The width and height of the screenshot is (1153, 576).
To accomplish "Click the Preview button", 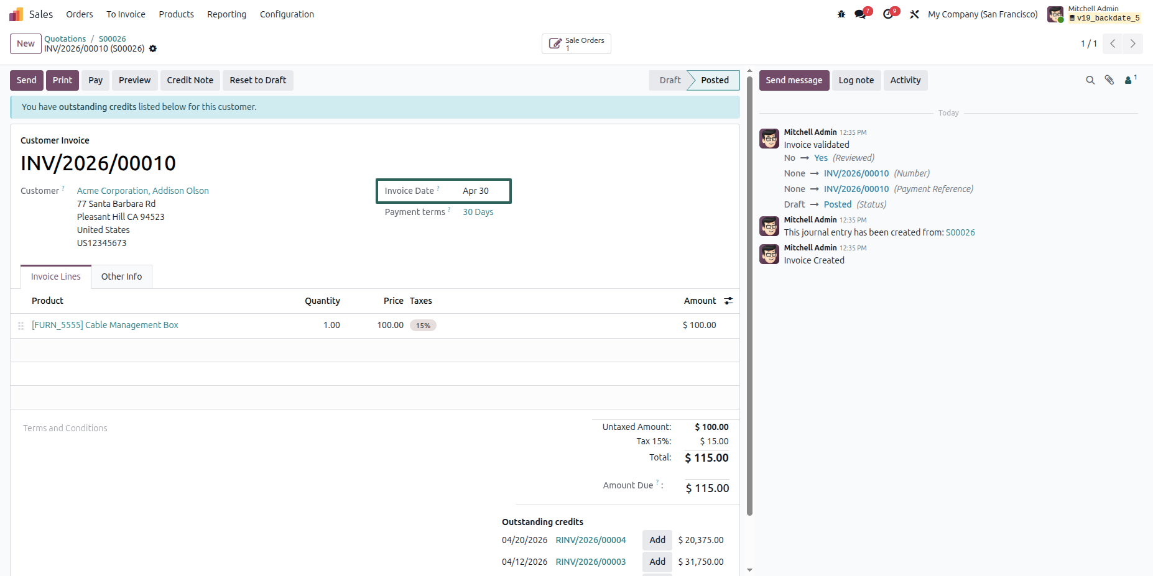I will [134, 80].
